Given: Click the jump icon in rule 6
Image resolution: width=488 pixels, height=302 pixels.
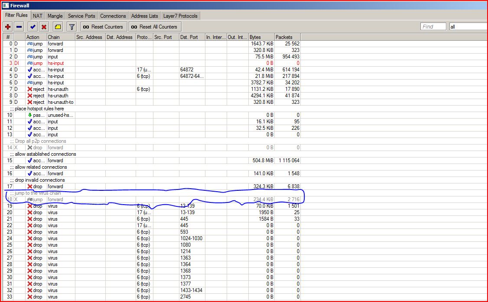Looking at the screenshot, I should pyautogui.click(x=30, y=83).
